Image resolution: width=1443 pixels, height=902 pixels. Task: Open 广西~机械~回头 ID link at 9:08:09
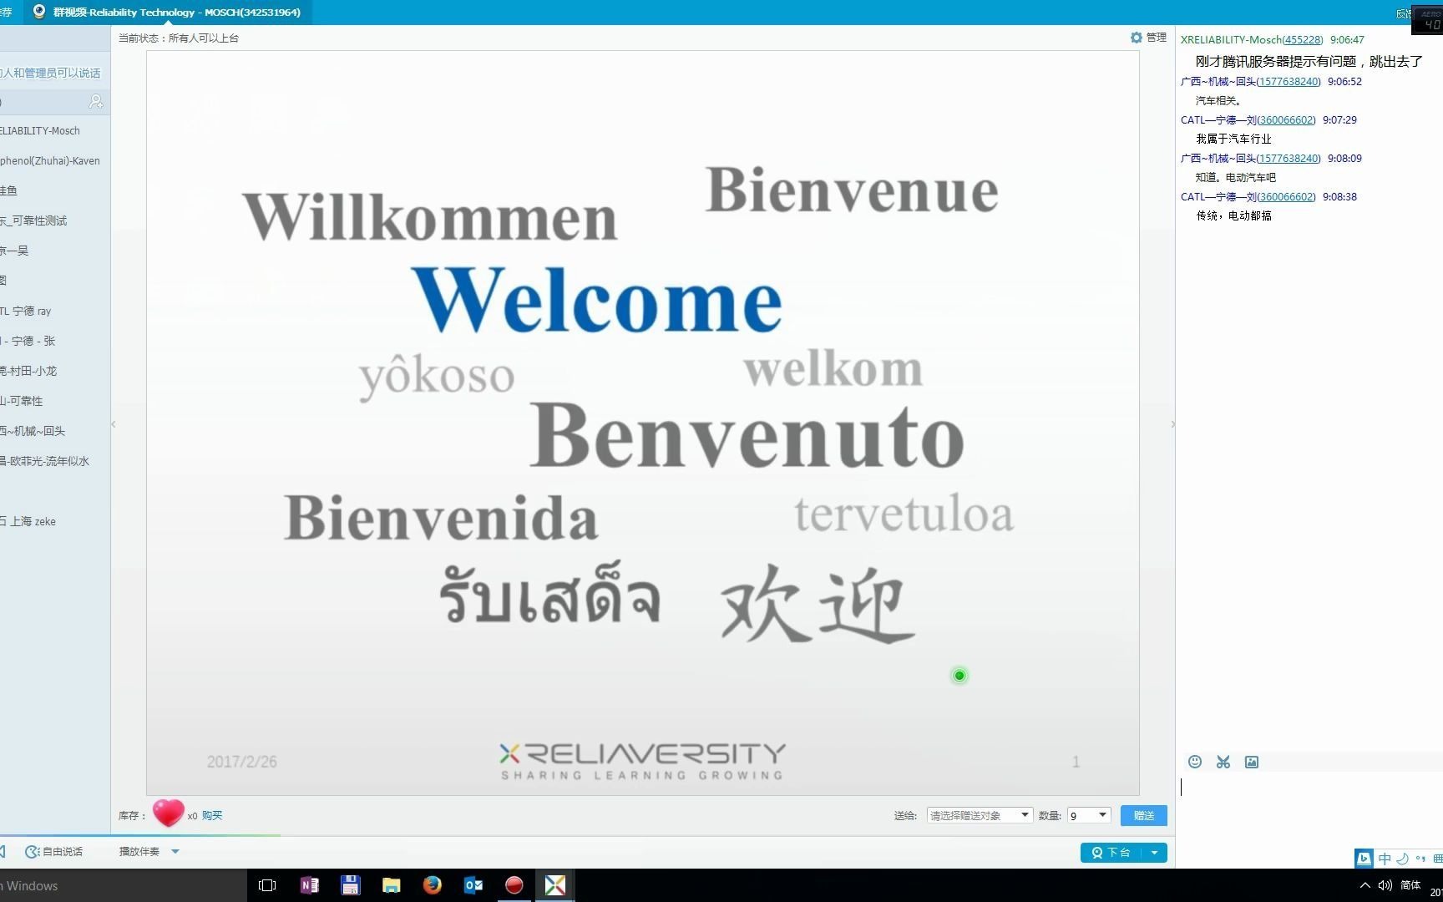coord(1289,158)
